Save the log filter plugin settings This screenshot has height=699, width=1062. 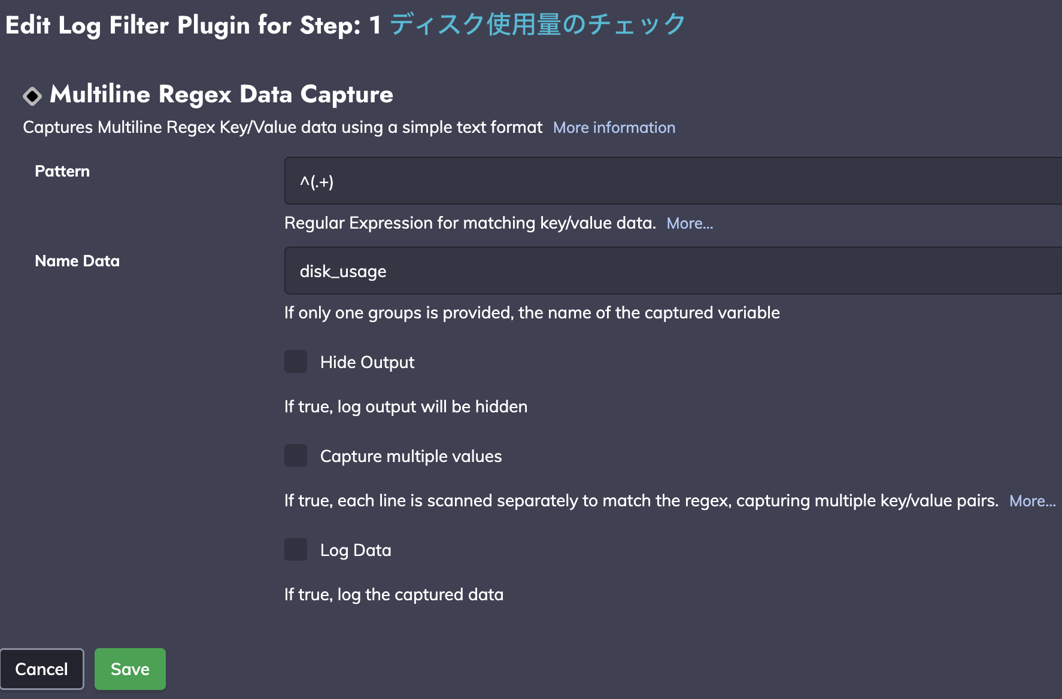[130, 669]
